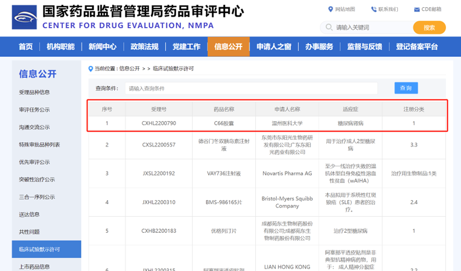
Task: Open 联系我们 link
Action: (x=388, y=9)
